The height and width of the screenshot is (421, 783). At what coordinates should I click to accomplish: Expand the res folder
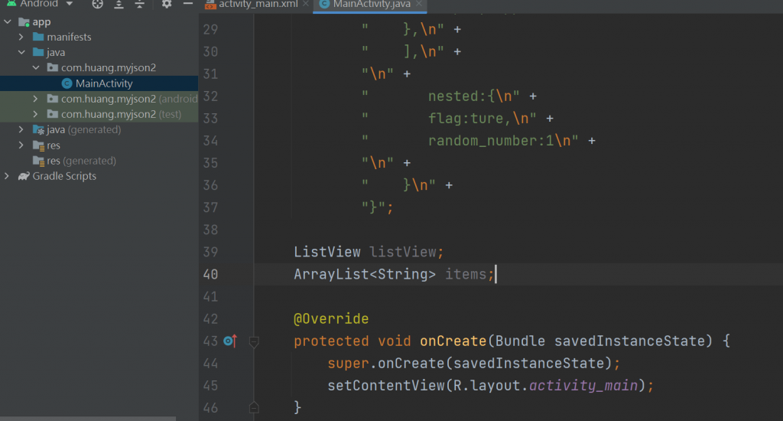tap(21, 145)
